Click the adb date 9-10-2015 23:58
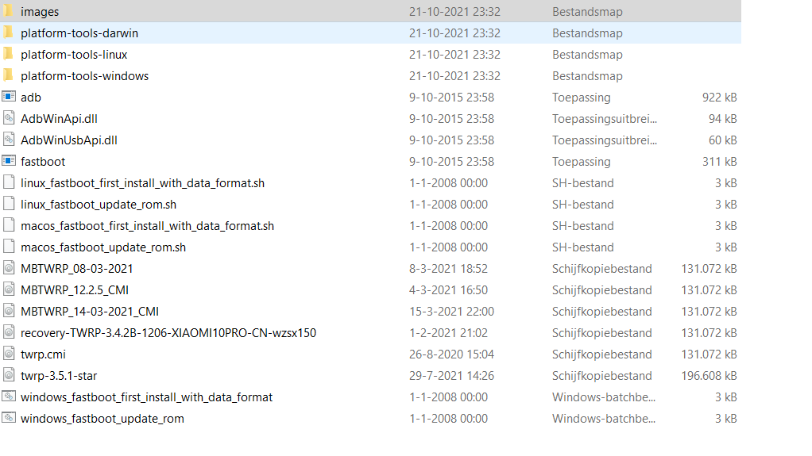The width and height of the screenshot is (812, 456). (x=451, y=98)
